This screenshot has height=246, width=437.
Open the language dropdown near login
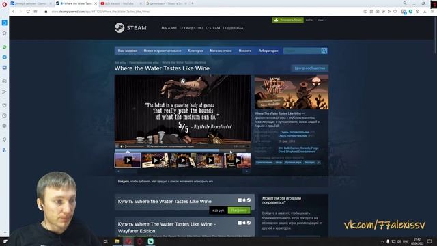click(322, 20)
